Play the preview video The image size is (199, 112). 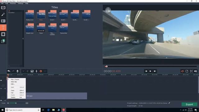tap(150, 71)
